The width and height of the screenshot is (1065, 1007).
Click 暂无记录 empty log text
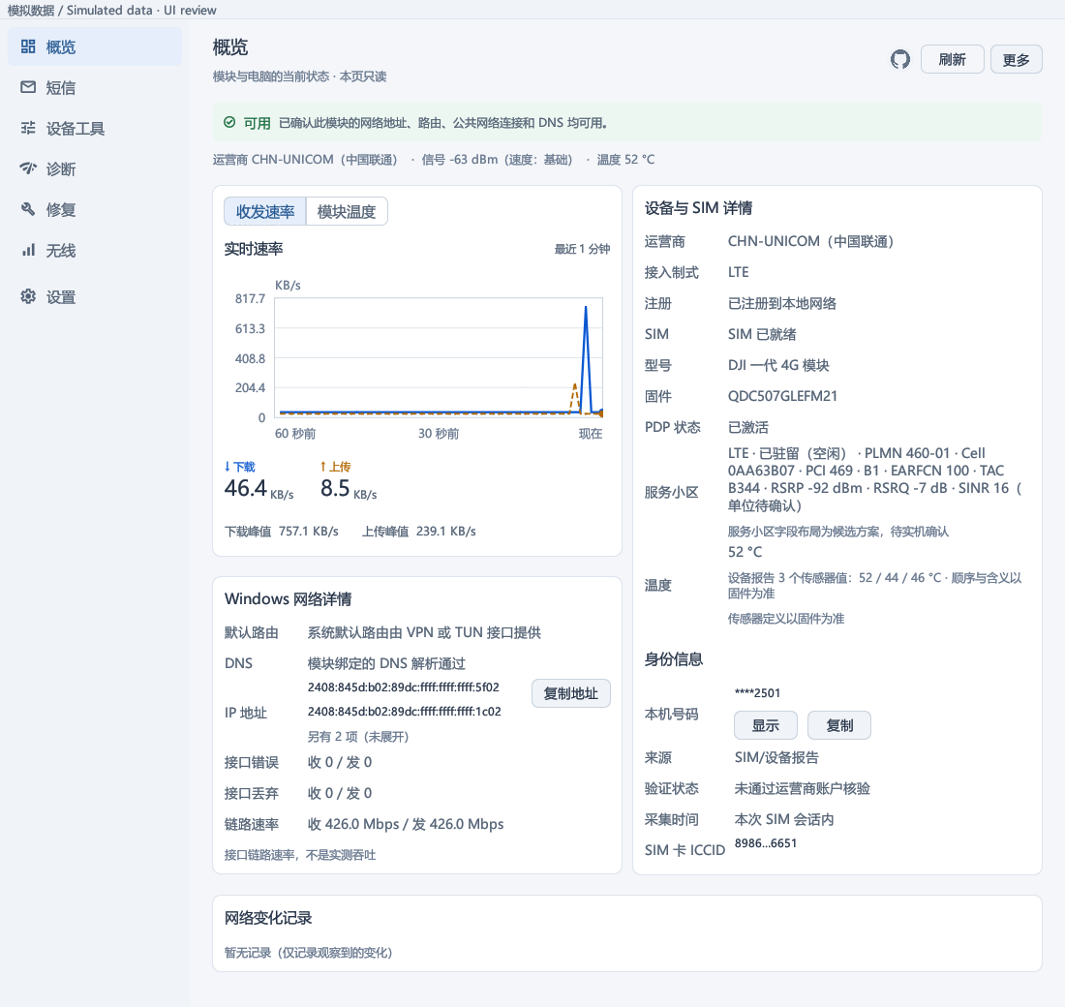tap(308, 953)
